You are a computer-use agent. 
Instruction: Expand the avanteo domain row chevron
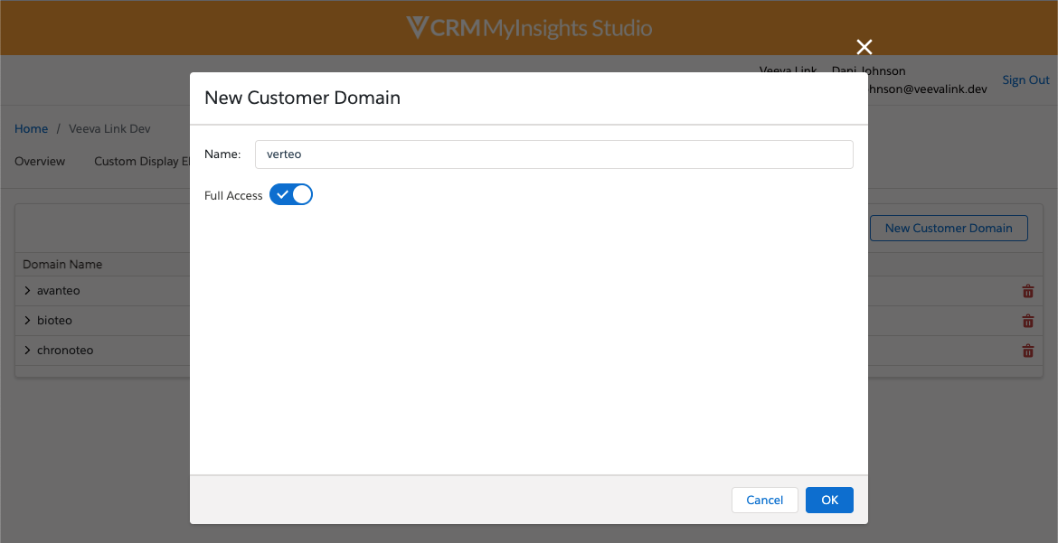[27, 291]
